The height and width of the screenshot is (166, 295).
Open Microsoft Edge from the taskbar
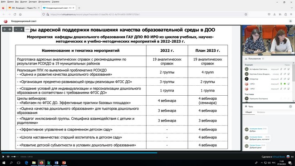click(x=26, y=163)
